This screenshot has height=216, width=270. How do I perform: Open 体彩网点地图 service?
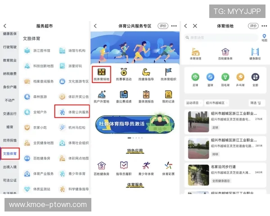point(74,158)
